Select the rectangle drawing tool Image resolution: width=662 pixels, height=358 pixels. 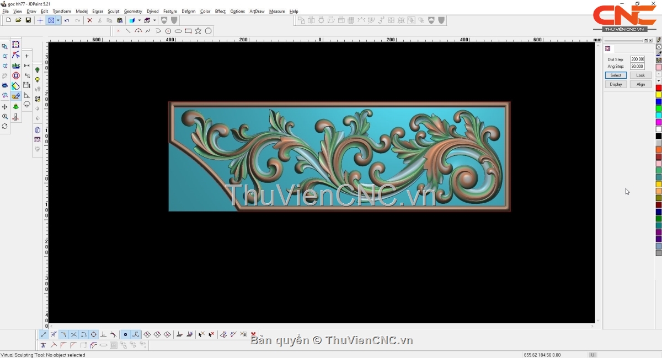pos(188,31)
